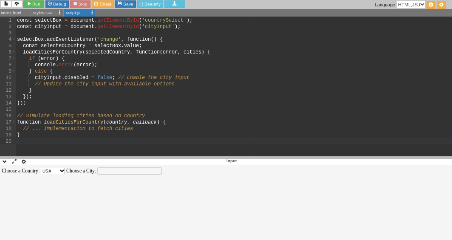Open the script.js tab options menu
Screen dimensions: 452x240
92,13
